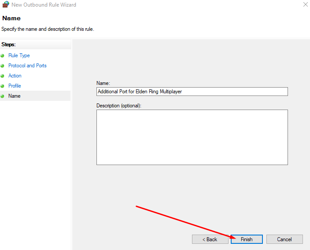Click the firewall wizard icon in title bar
This screenshot has width=310, height=250.
tap(6, 4)
